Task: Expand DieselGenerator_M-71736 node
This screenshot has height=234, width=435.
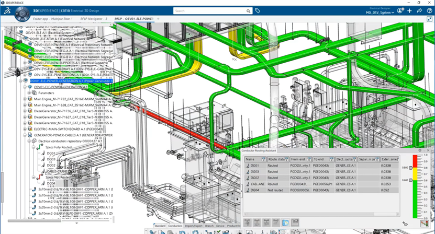Action: [25, 111]
